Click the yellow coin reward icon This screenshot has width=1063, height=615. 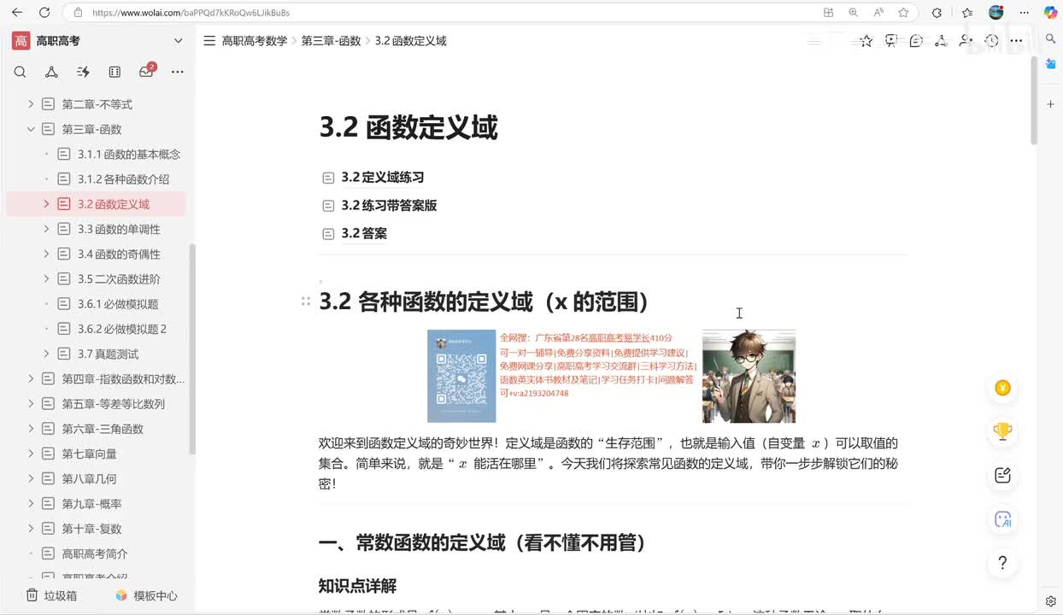click(x=1003, y=388)
